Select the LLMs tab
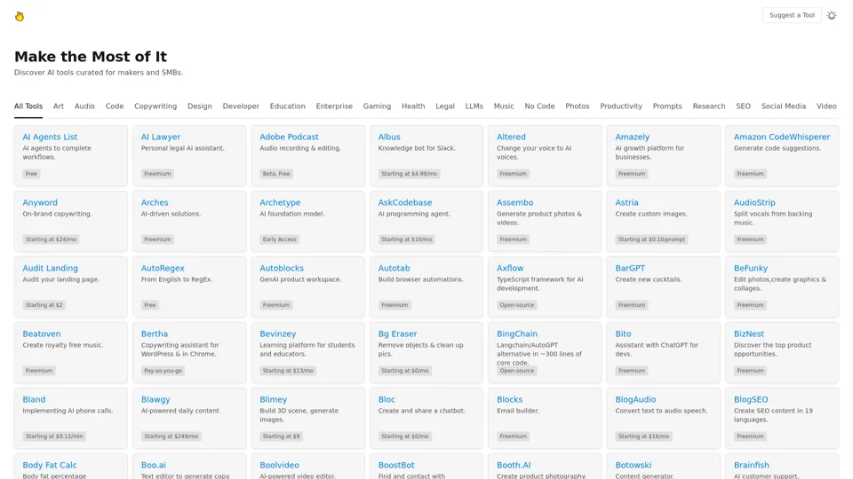The height and width of the screenshot is (479, 853). click(474, 106)
